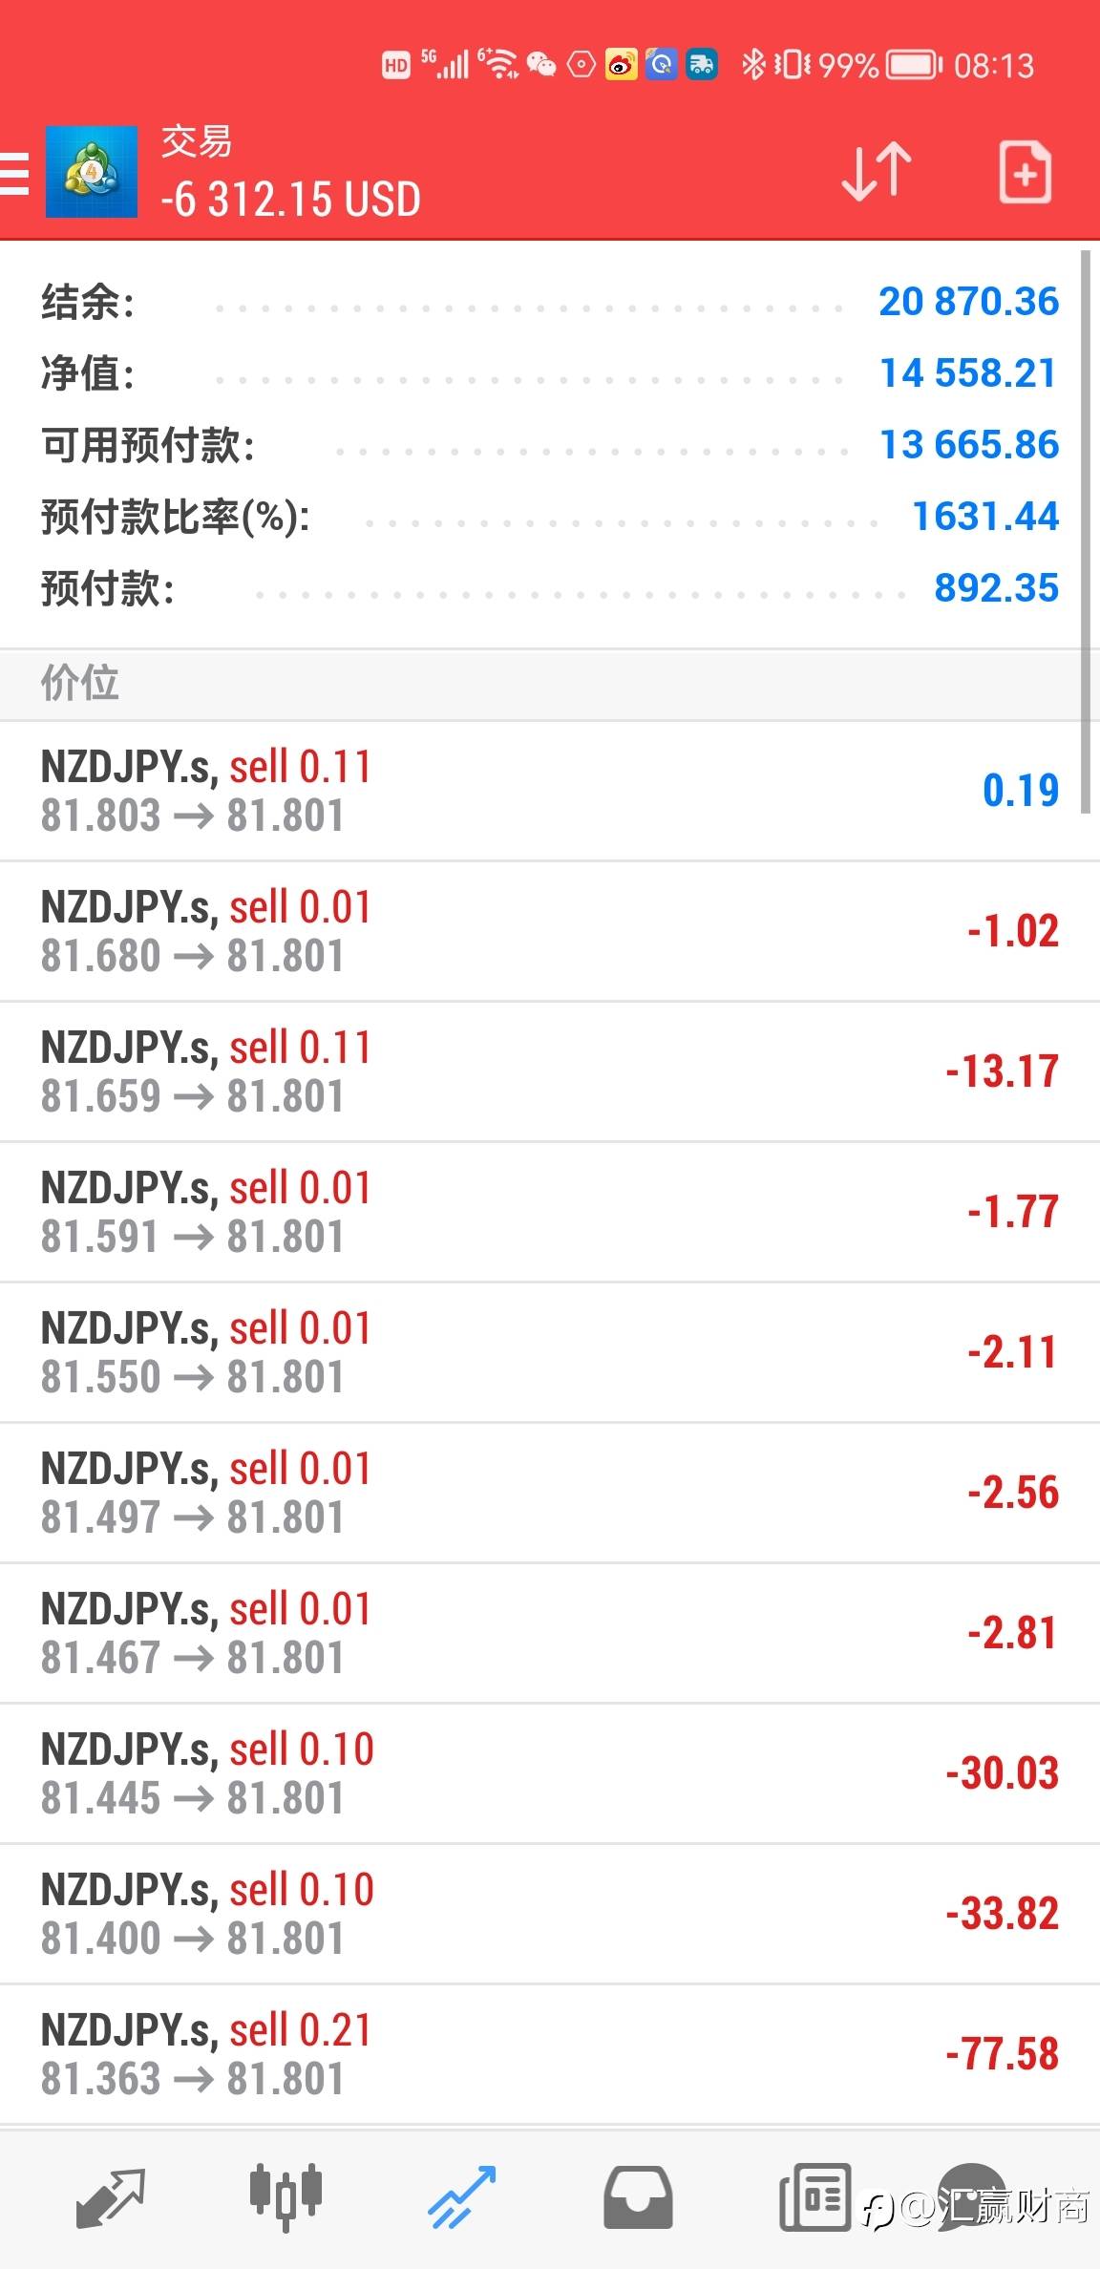Tap the Weibo notification icon in status bar

[x=621, y=65]
